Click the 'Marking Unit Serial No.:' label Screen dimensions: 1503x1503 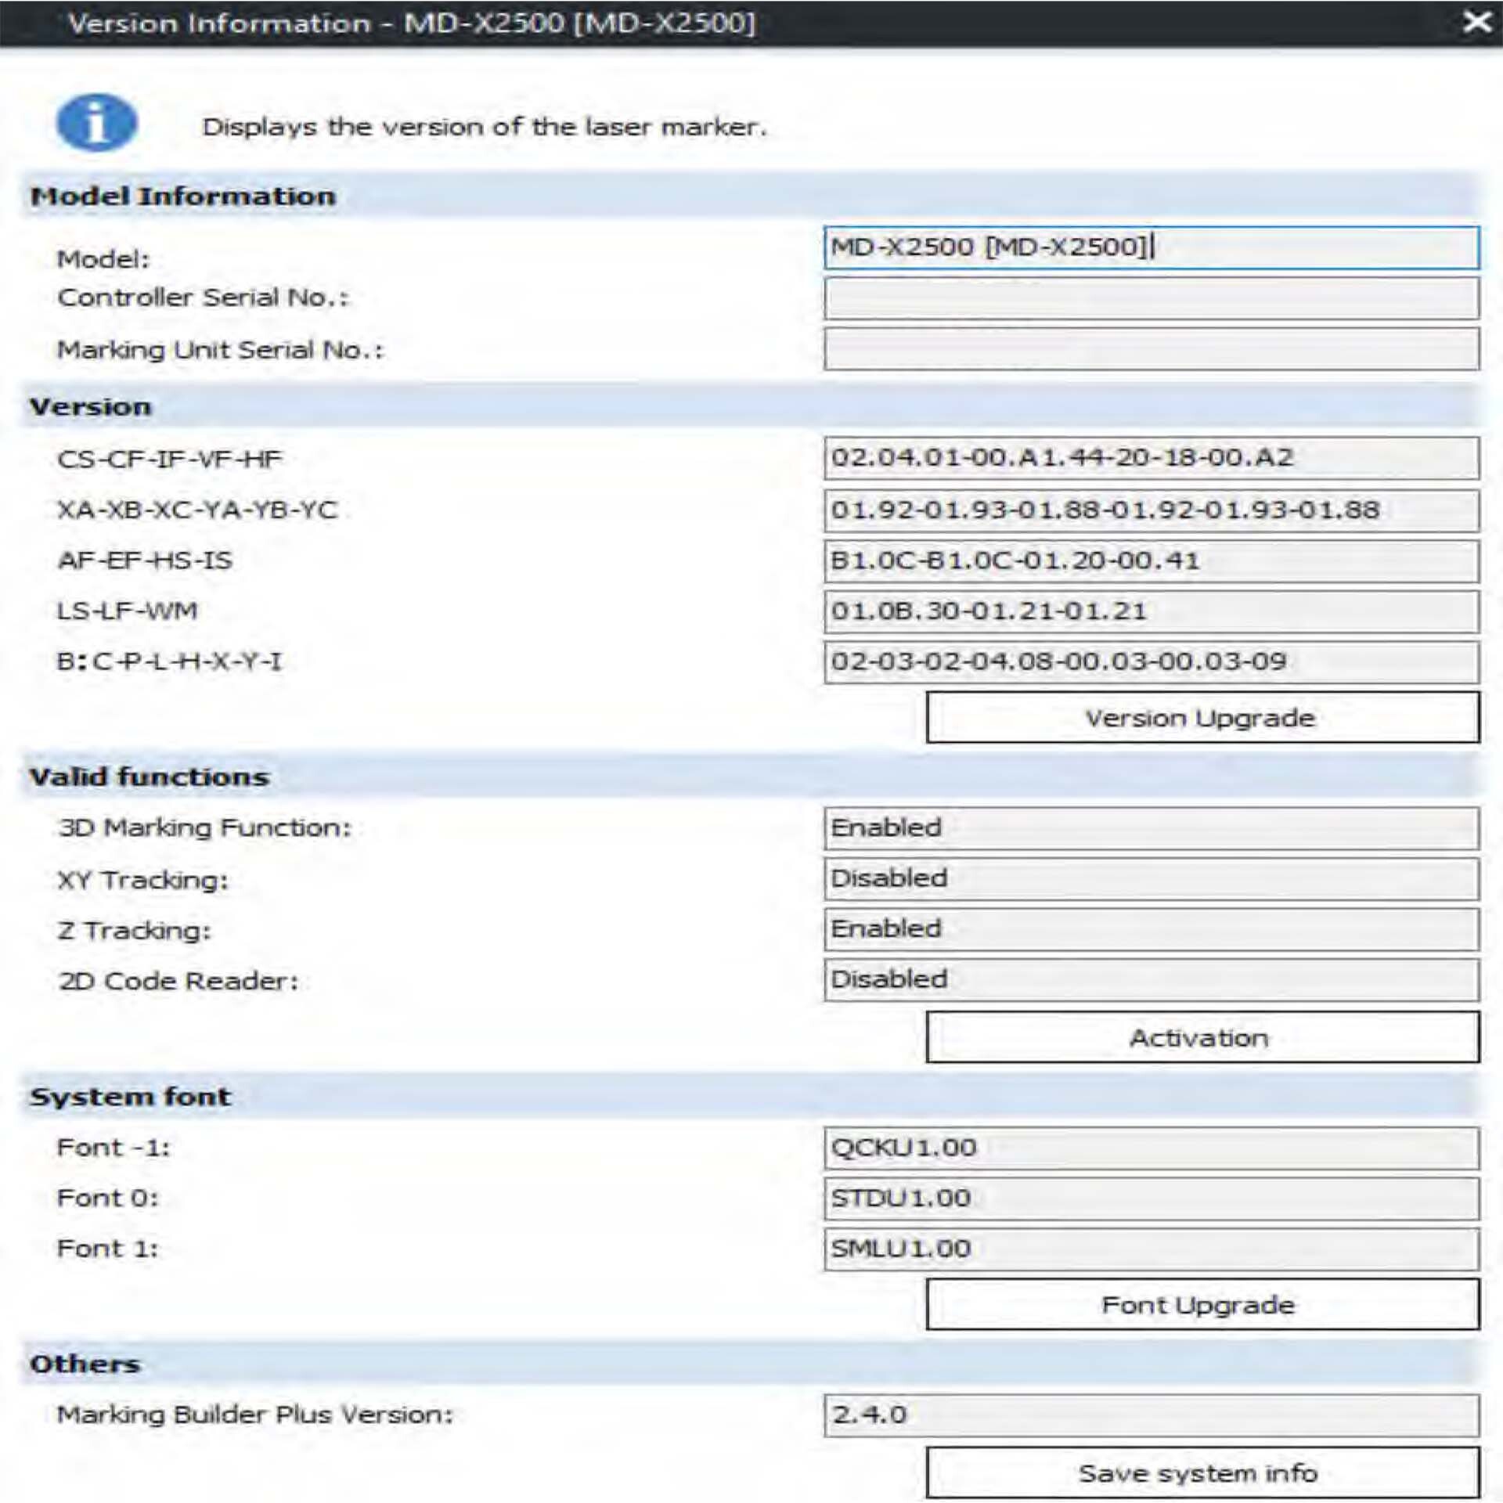point(221,350)
